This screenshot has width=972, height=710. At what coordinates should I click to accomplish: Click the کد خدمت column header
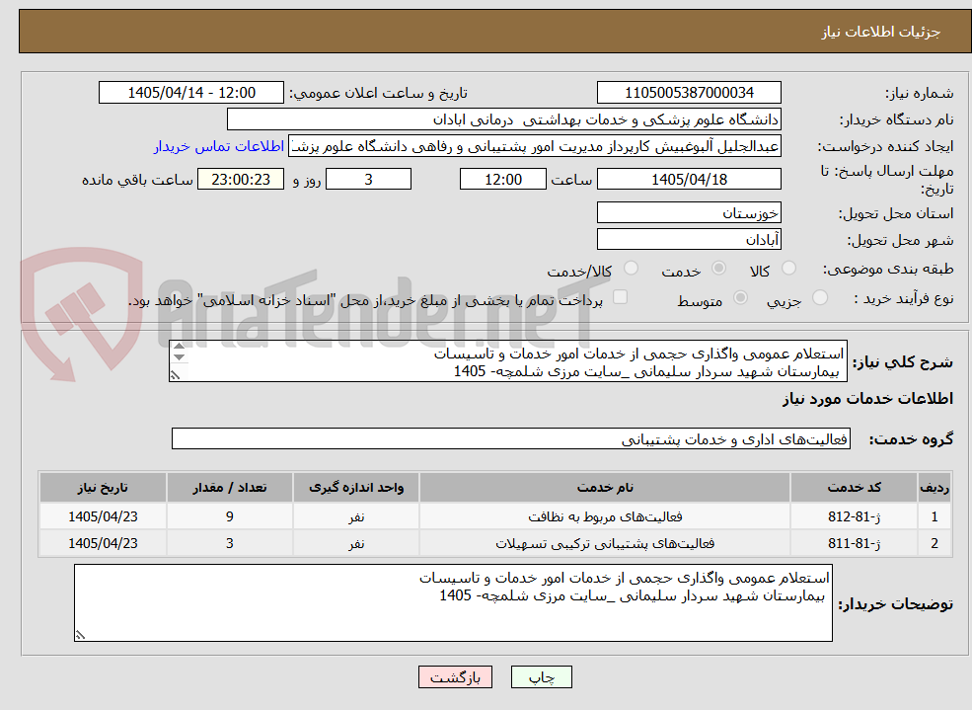(854, 488)
